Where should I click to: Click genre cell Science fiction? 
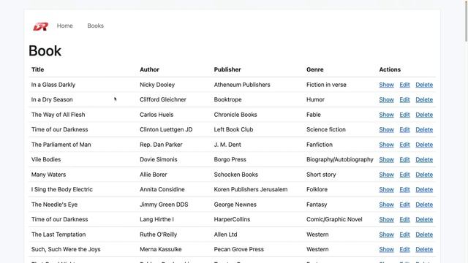click(326, 129)
